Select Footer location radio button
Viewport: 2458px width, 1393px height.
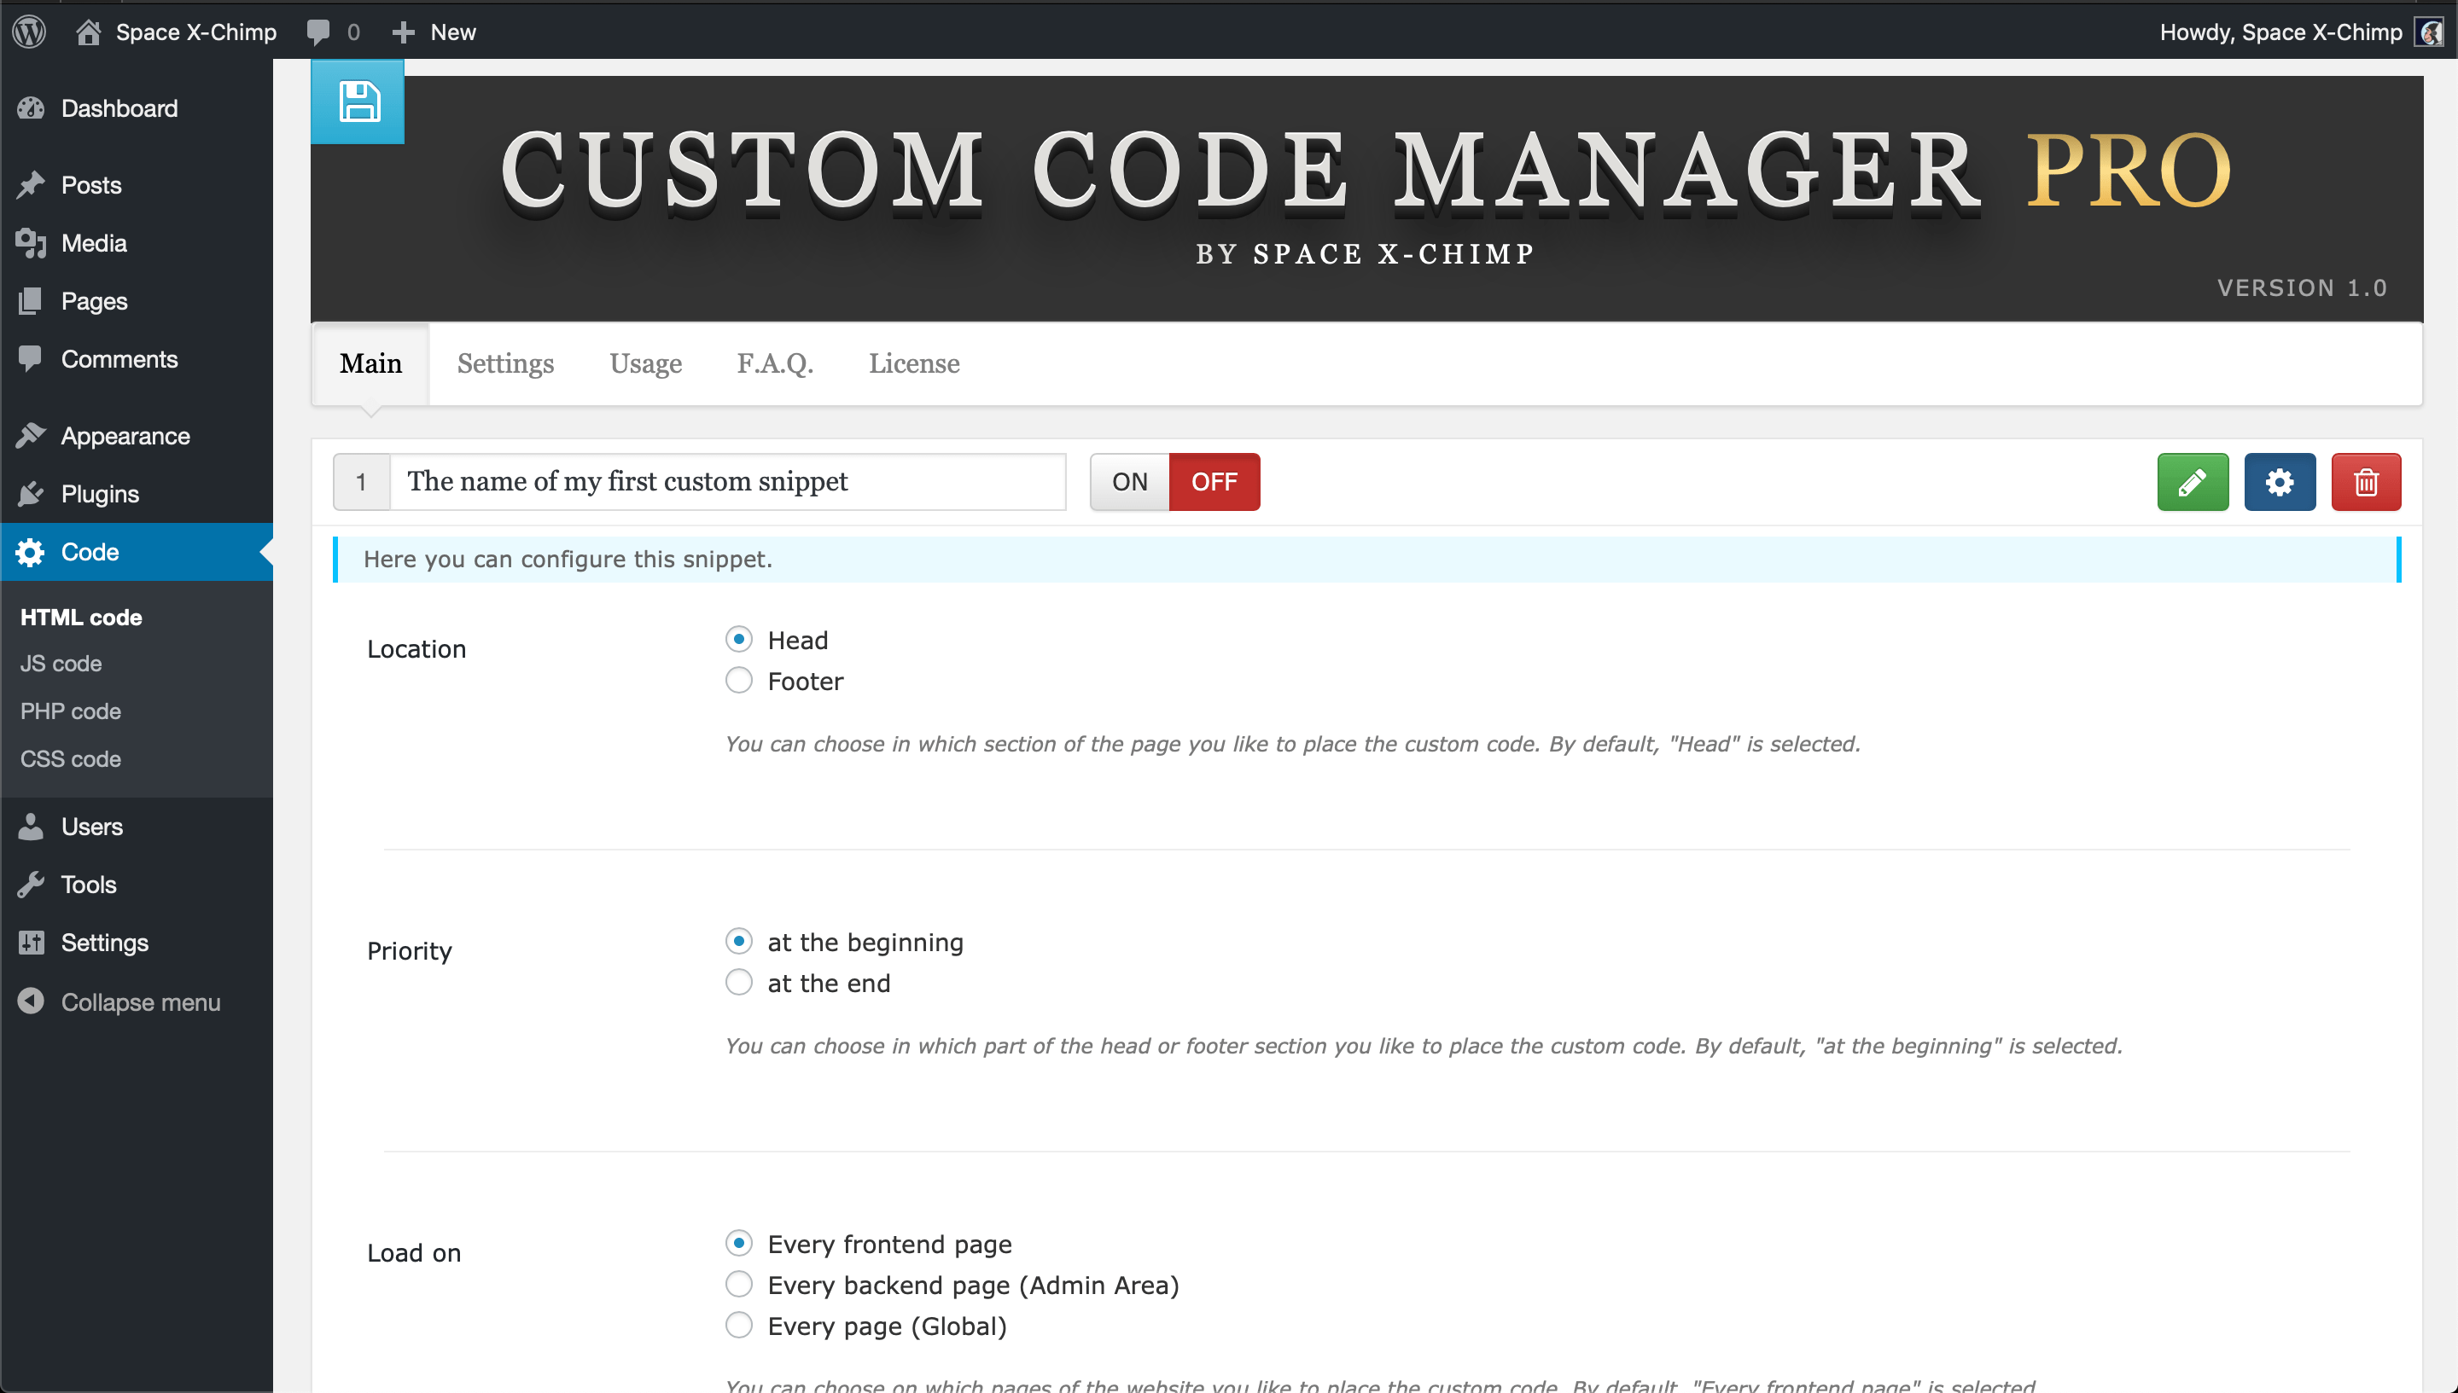pyautogui.click(x=739, y=682)
